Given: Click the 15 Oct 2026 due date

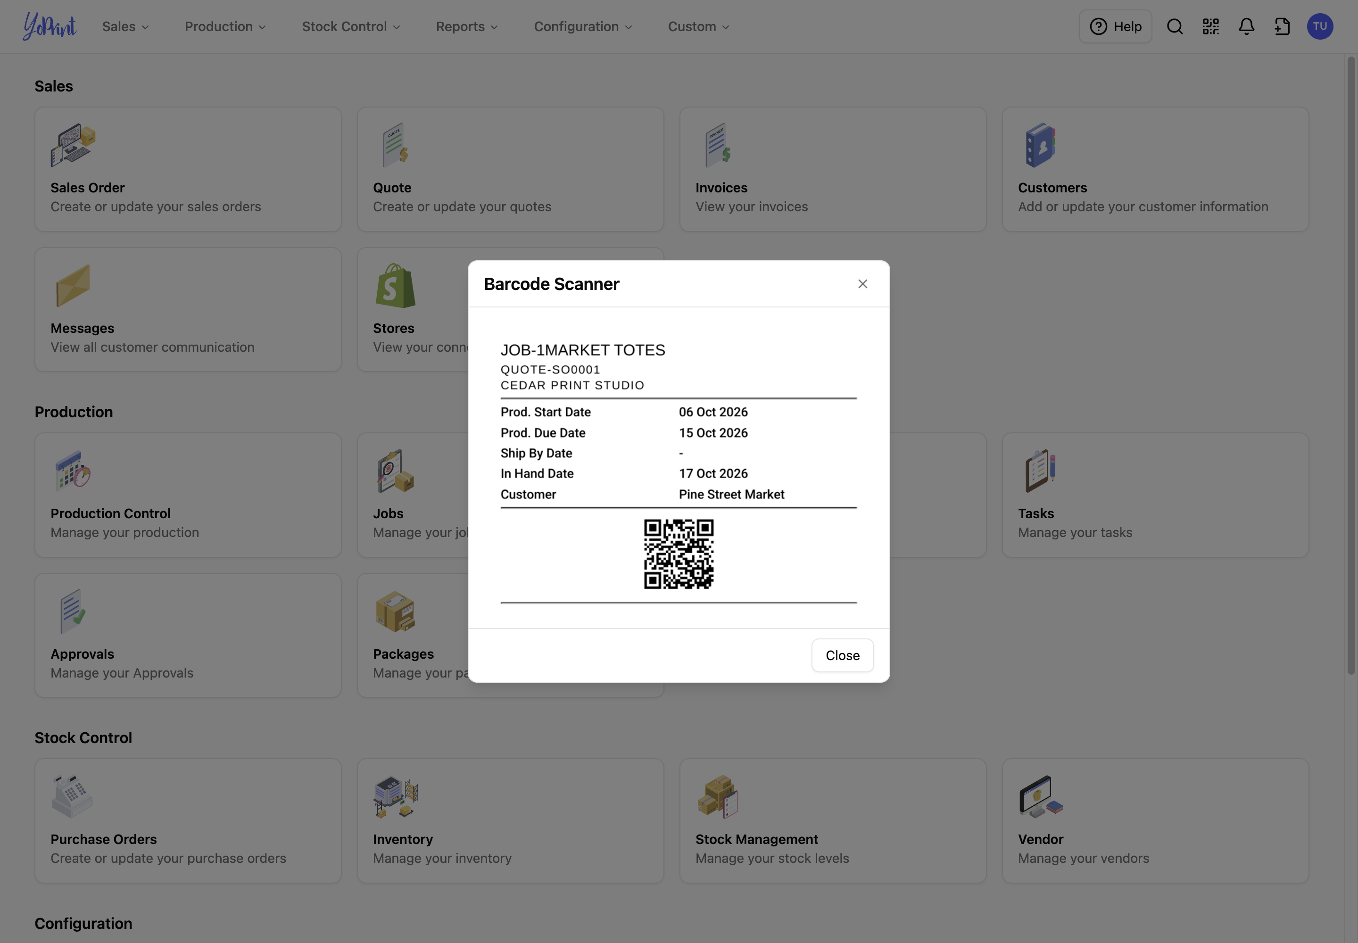Looking at the screenshot, I should (712, 433).
